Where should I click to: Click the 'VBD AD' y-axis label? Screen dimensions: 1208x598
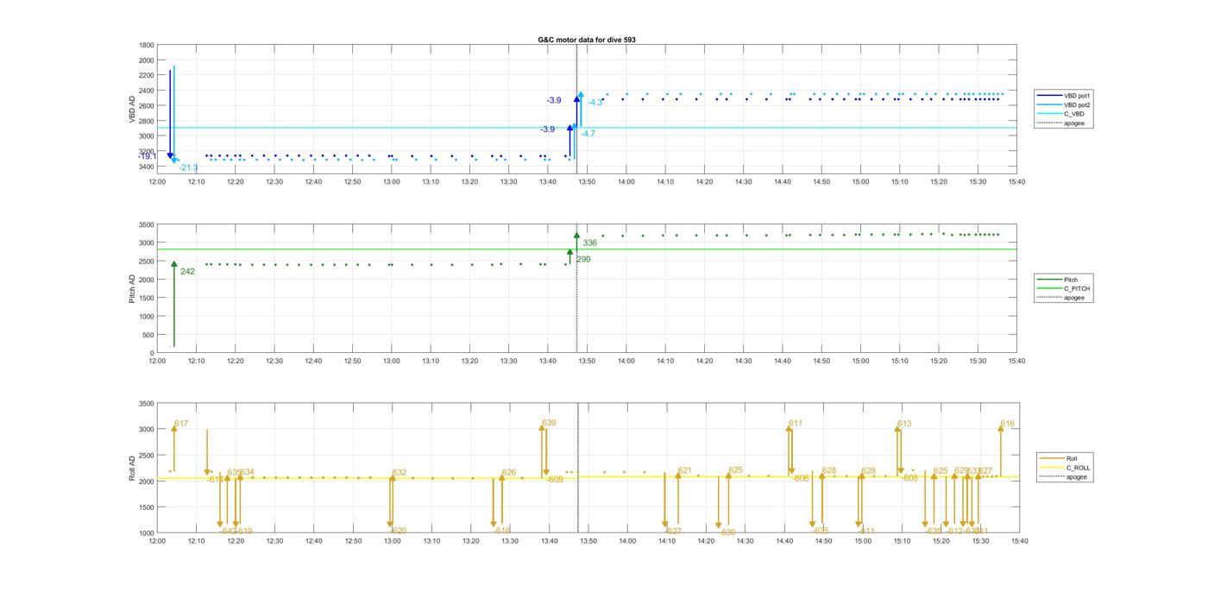133,108
